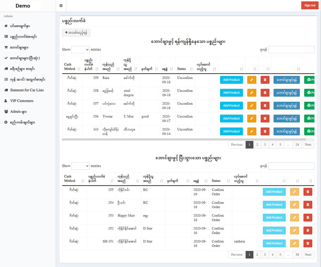
Task: Click the Sign out button
Action: tap(309, 5)
